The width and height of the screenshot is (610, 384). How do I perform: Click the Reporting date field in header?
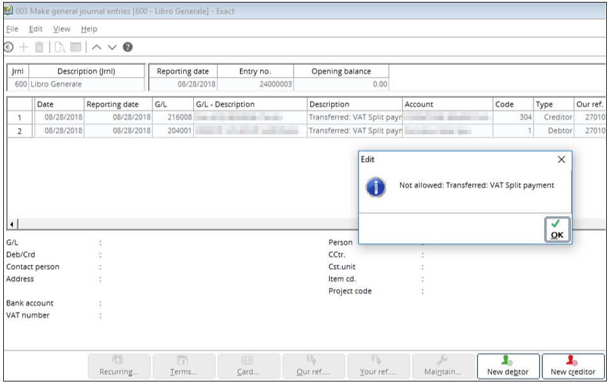click(182, 84)
